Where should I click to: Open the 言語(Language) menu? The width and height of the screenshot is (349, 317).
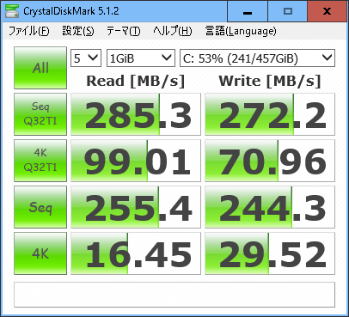click(x=241, y=31)
